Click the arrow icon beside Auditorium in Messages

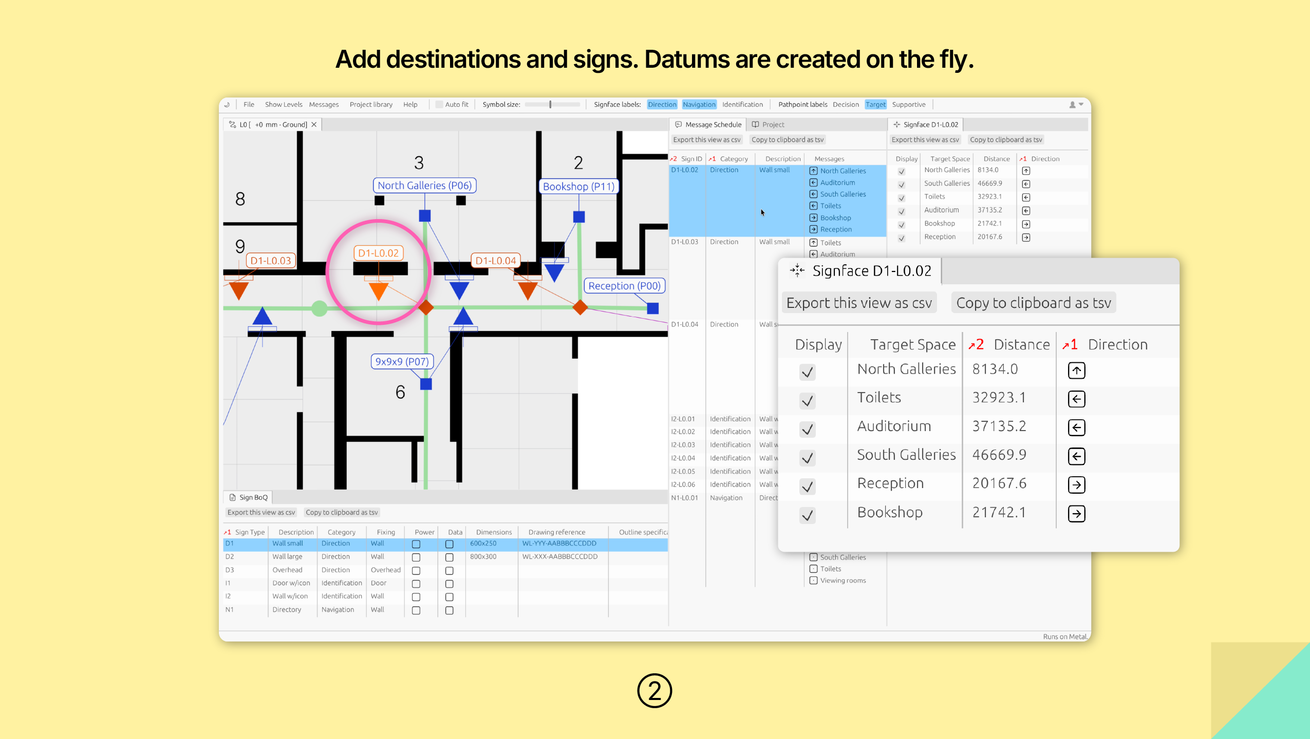click(813, 183)
